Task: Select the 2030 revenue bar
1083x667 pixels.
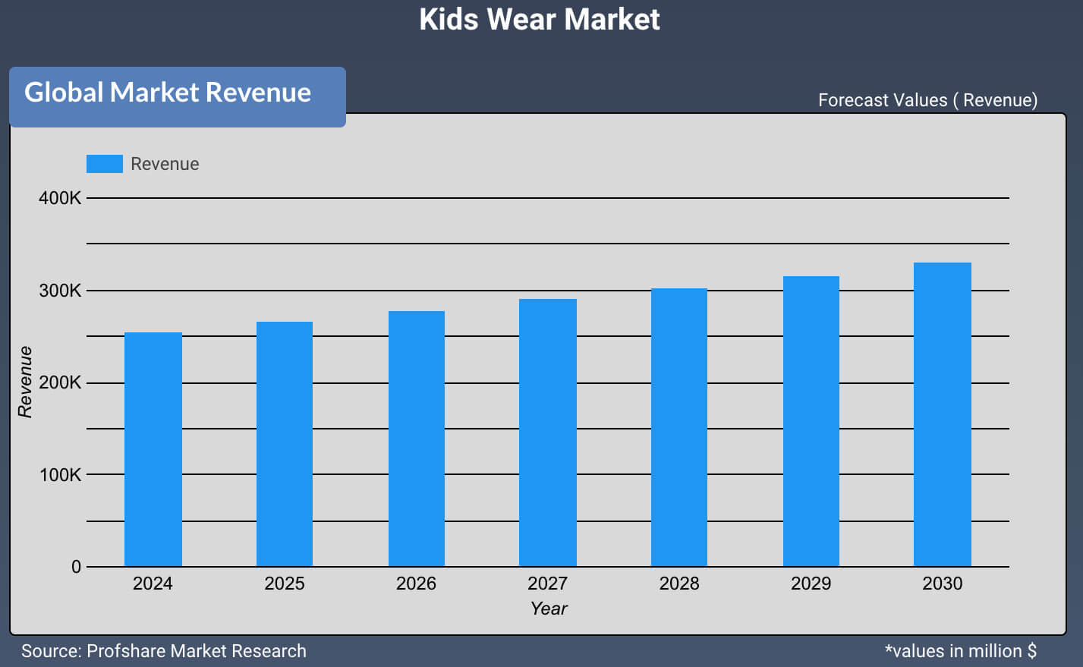Action: click(x=943, y=414)
